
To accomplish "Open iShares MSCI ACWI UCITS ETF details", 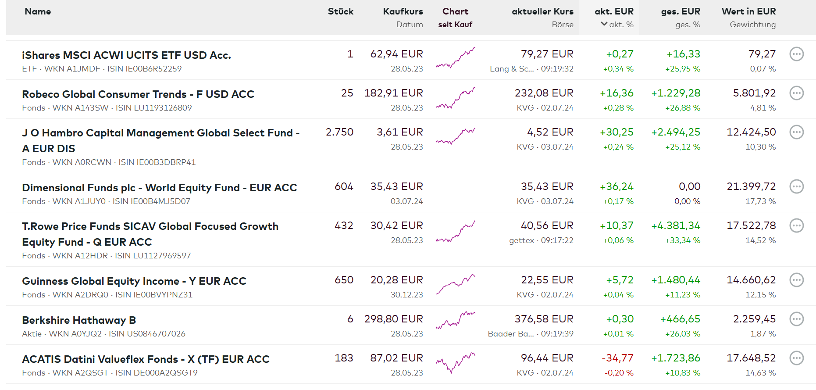I will pos(126,55).
